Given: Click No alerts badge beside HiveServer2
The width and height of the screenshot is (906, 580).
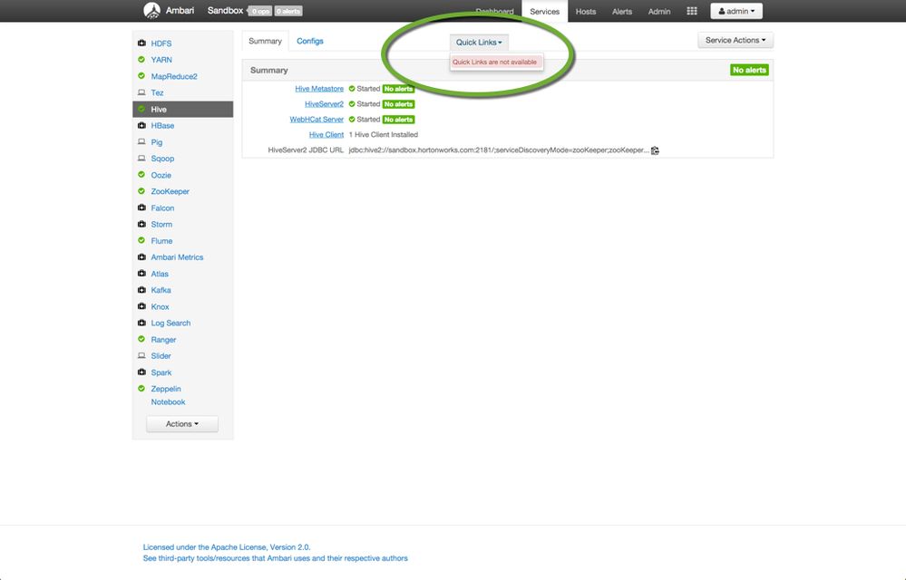Looking at the screenshot, I should tap(399, 104).
